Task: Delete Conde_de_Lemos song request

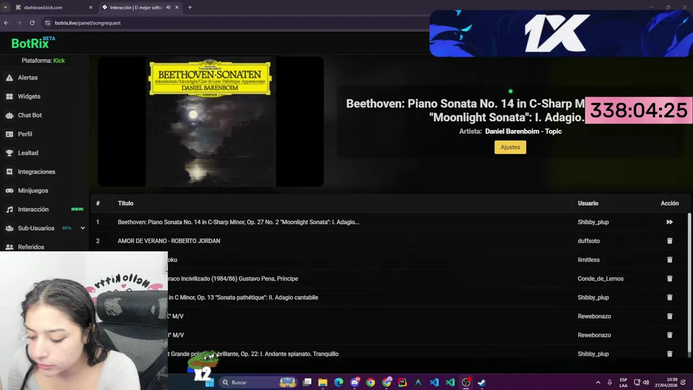Action: (670, 278)
